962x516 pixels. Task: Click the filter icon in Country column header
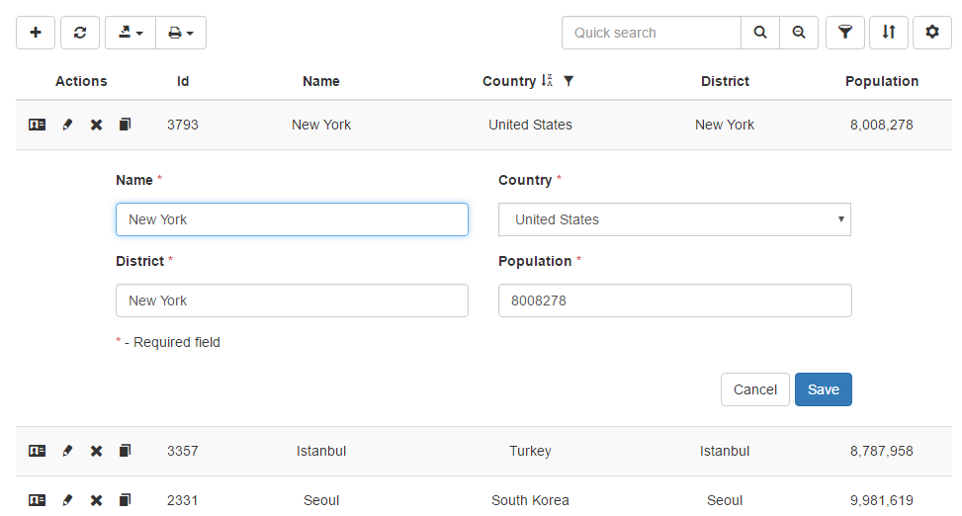pos(568,81)
